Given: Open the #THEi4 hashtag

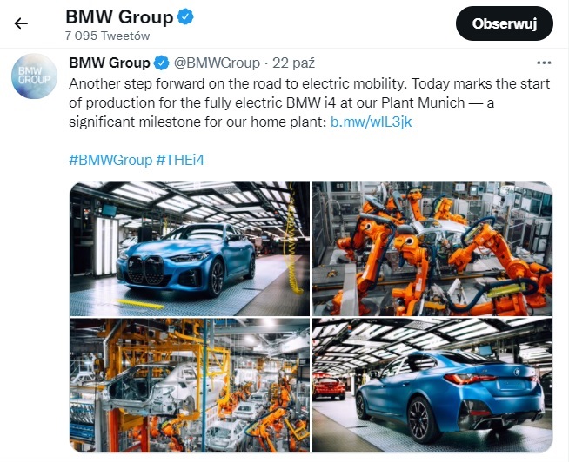Looking at the screenshot, I should (180, 160).
